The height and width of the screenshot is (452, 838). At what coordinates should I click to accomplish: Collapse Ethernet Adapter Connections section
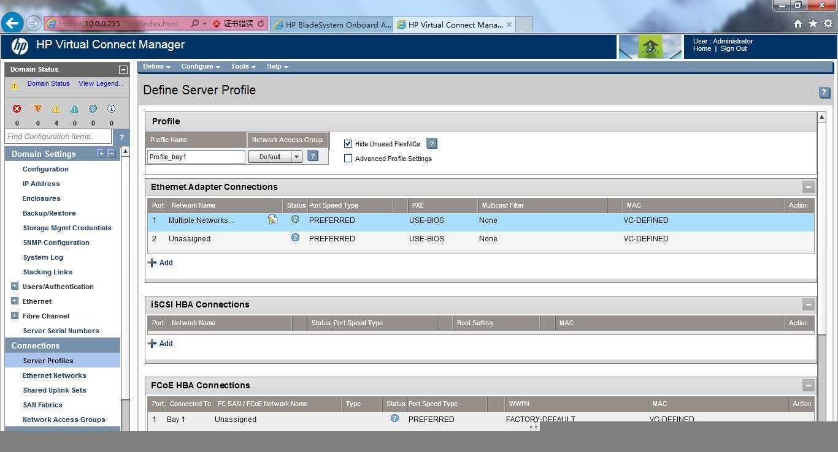(808, 187)
